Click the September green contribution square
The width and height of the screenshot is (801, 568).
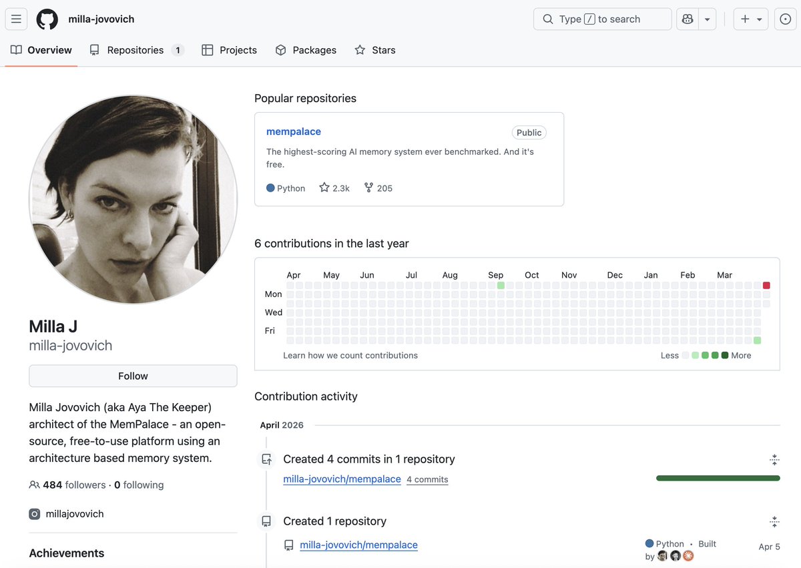tap(501, 285)
